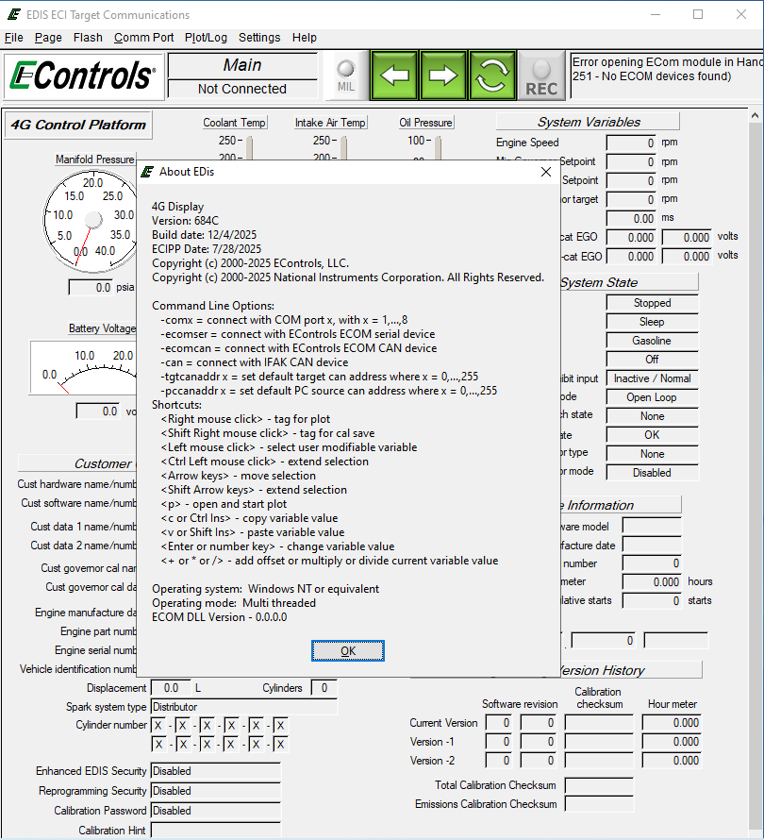Minimize the EDIS main window
Image resolution: width=764 pixels, height=840 pixels.
pyautogui.click(x=656, y=14)
